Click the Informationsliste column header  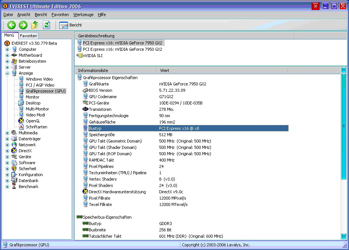[116, 71]
